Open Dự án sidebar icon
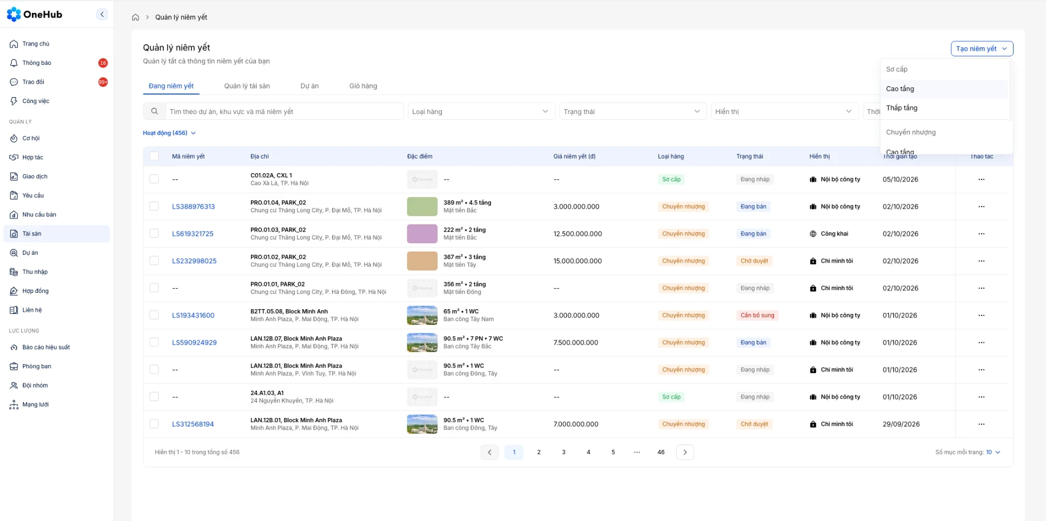This screenshot has height=521, width=1046. tap(14, 253)
